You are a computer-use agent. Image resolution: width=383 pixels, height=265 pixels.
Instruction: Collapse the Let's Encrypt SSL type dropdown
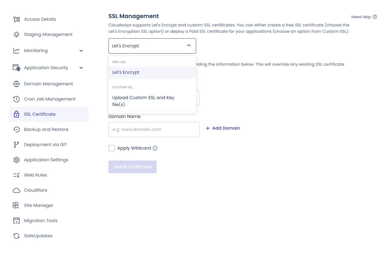pyautogui.click(x=152, y=46)
